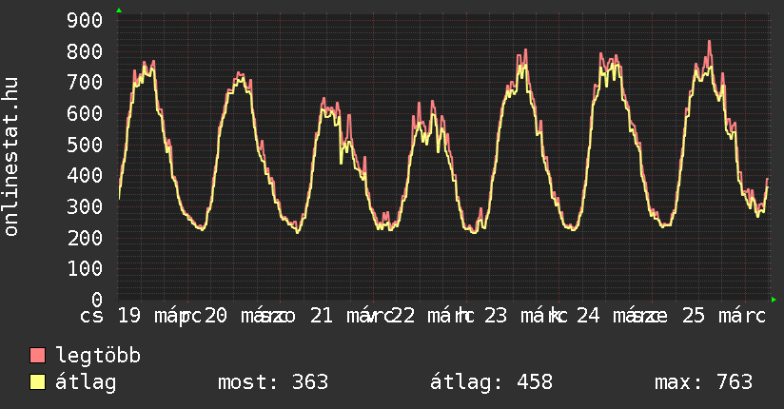
Task: Click the 'most: 363' current value
Action: (x=273, y=382)
